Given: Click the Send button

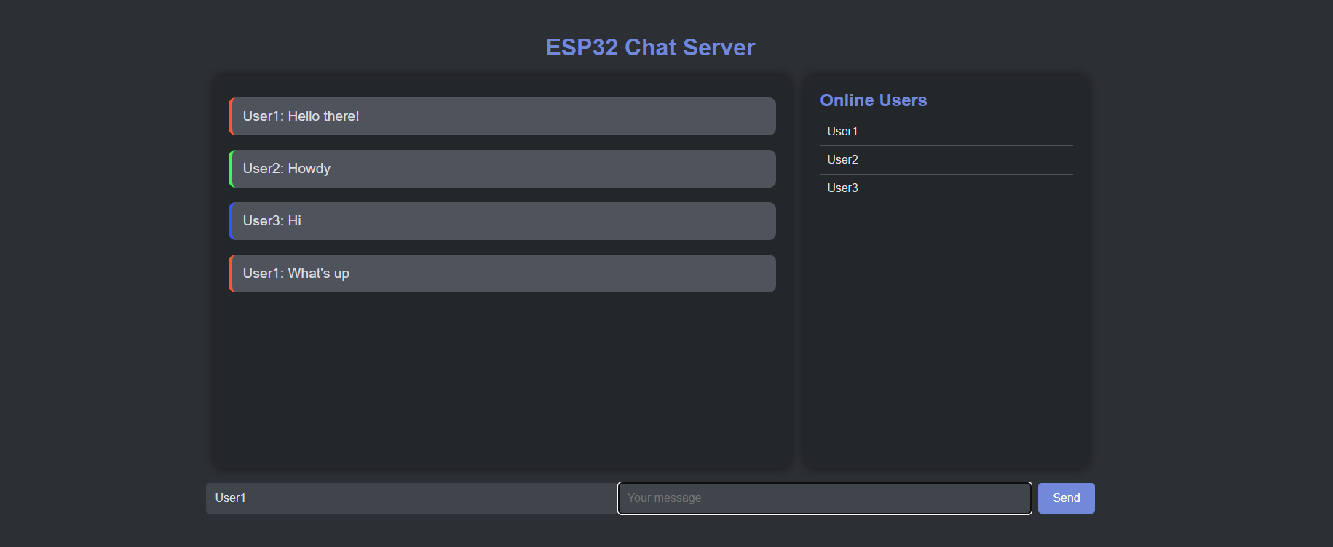Looking at the screenshot, I should pos(1066,498).
